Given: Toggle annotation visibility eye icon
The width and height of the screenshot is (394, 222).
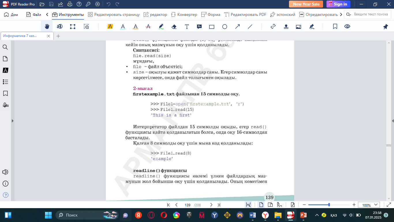Looking at the screenshot, I should coord(347,27).
